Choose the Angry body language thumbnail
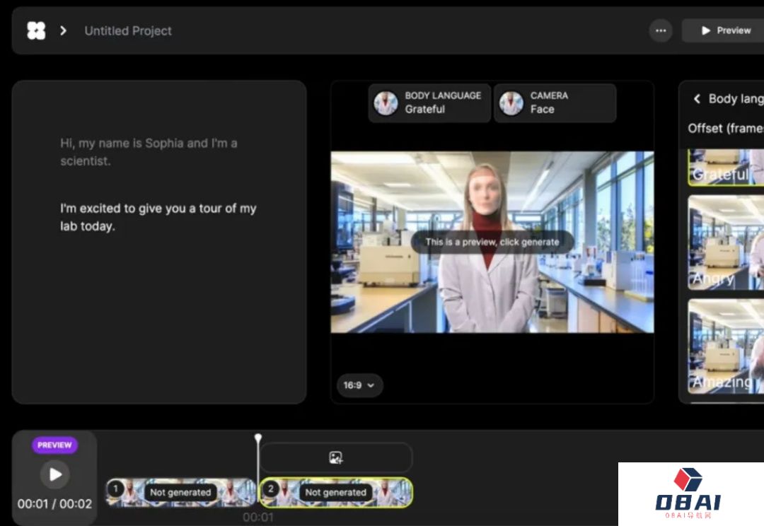Image resolution: width=764 pixels, height=526 pixels. coord(726,242)
